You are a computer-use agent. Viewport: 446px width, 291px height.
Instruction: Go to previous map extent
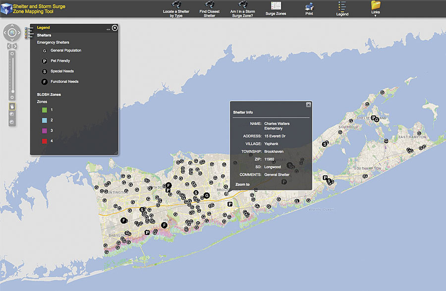(9, 46)
